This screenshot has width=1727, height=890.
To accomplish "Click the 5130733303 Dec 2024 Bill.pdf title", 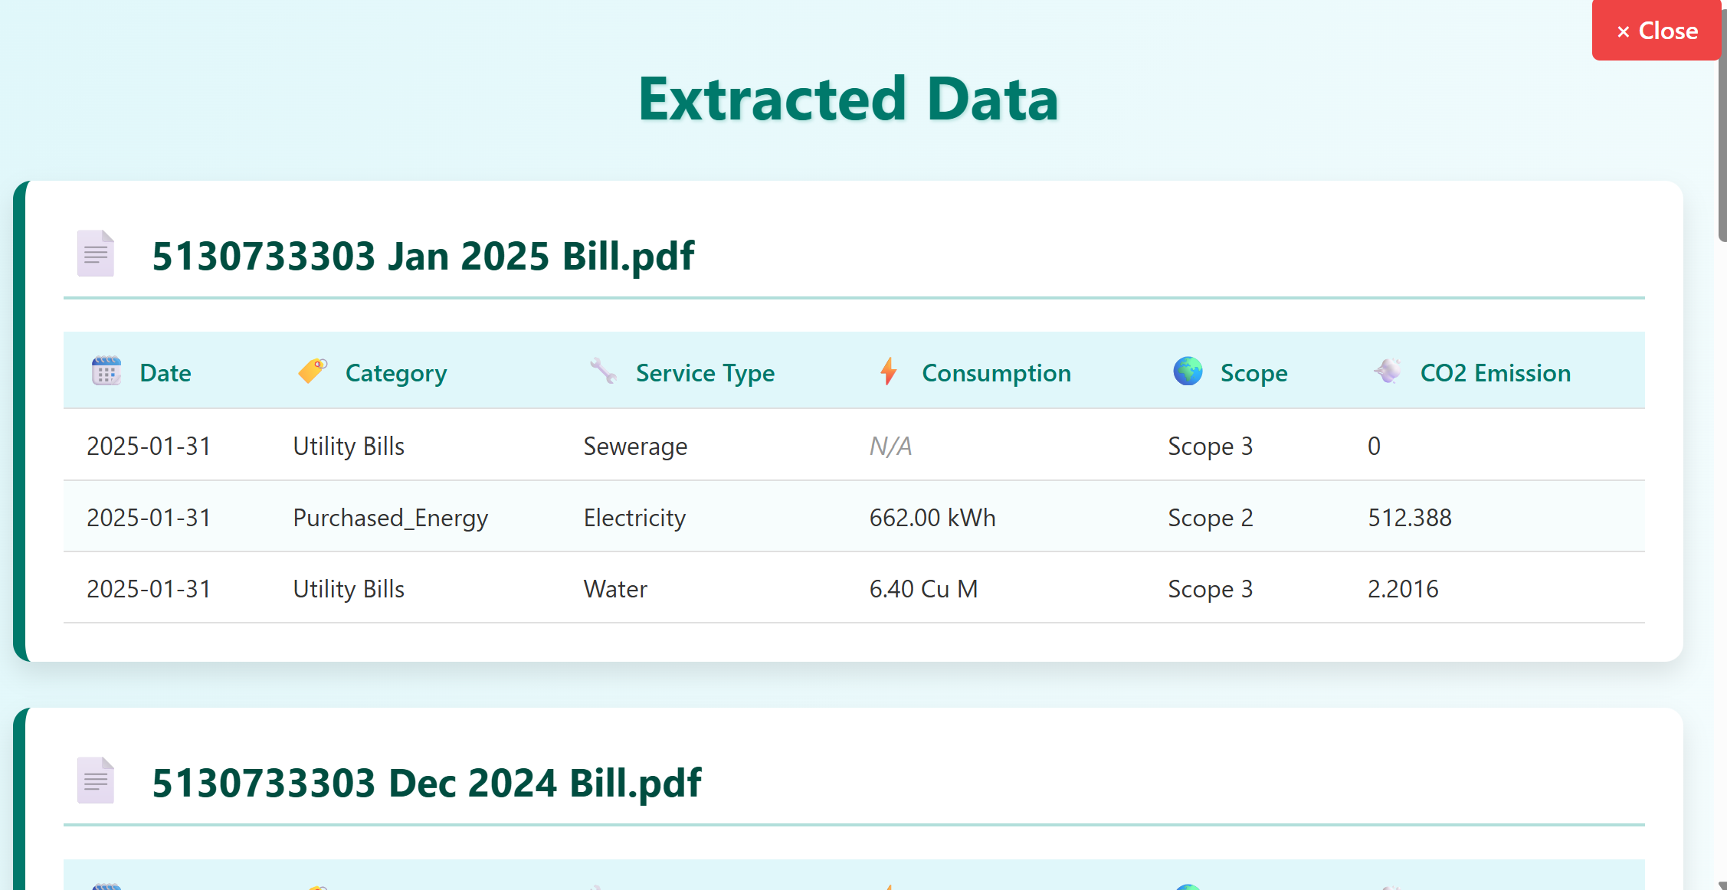I will click(x=426, y=783).
